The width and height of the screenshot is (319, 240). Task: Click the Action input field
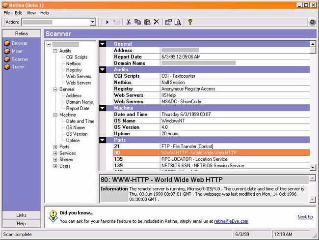point(56,22)
